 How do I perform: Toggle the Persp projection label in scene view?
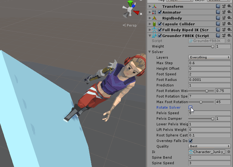130,25
